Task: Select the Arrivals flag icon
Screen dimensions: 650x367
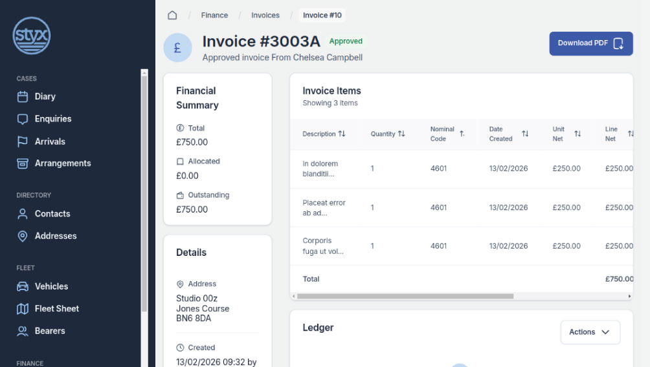Action: pos(23,142)
